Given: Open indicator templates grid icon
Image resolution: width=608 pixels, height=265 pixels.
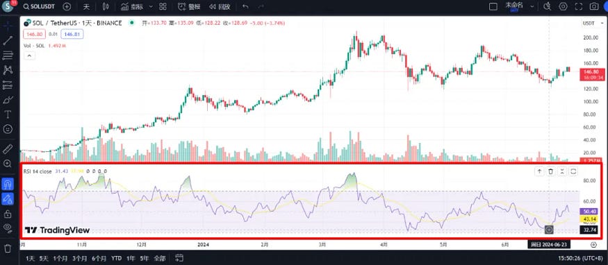Looking at the screenshot, I should tap(163, 6).
